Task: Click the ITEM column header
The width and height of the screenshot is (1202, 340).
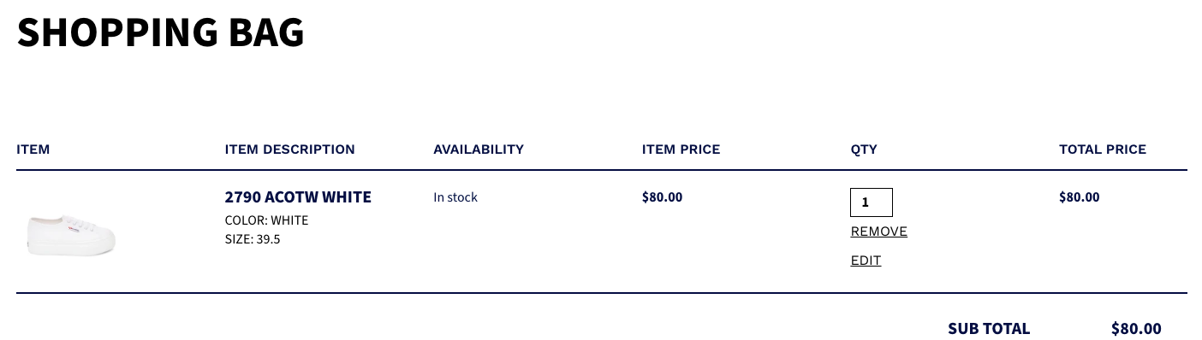Action: click(x=33, y=149)
